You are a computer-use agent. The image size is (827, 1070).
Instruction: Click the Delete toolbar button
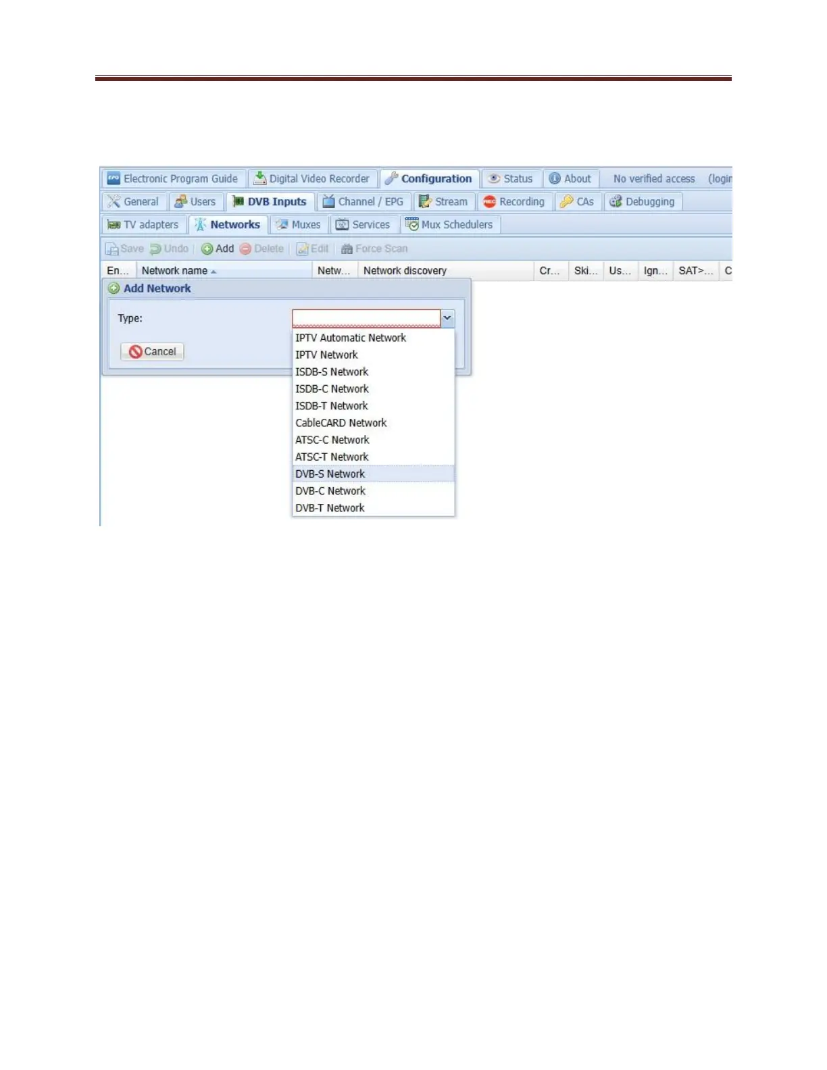(x=262, y=249)
